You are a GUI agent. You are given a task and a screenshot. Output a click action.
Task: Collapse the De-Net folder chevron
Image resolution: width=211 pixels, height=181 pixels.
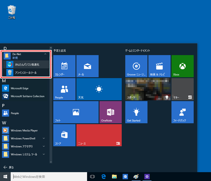45,54
